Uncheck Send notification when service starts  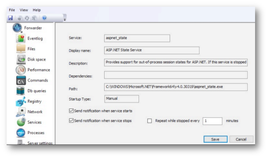click(x=71, y=111)
